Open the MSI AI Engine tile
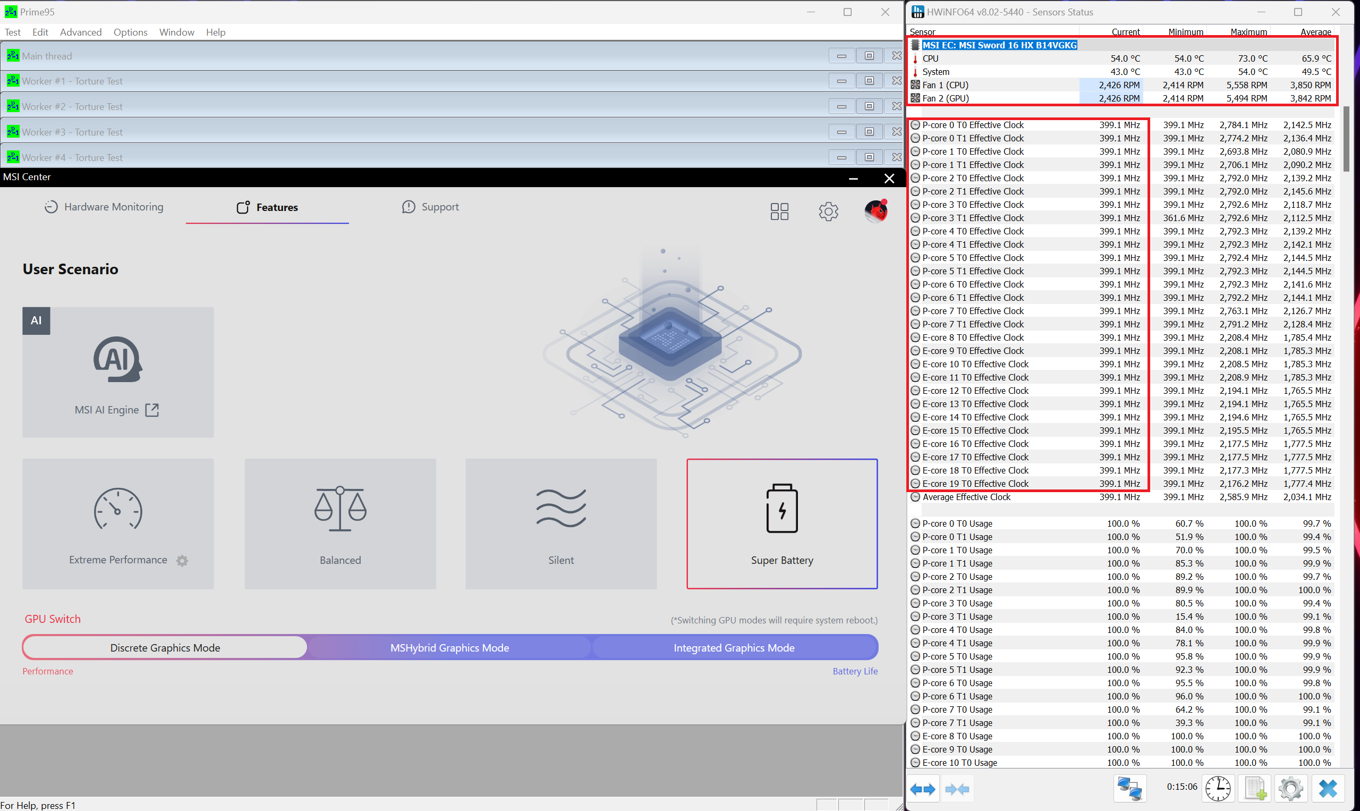The image size is (1360, 811). pos(118,371)
